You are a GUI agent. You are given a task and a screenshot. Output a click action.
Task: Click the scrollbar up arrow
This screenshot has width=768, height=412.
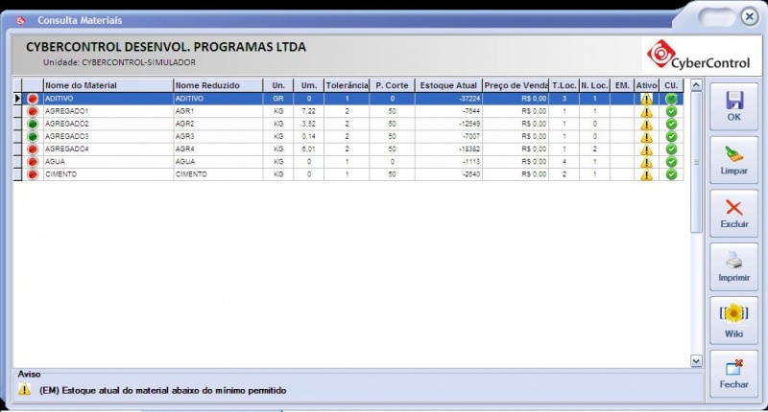point(696,85)
